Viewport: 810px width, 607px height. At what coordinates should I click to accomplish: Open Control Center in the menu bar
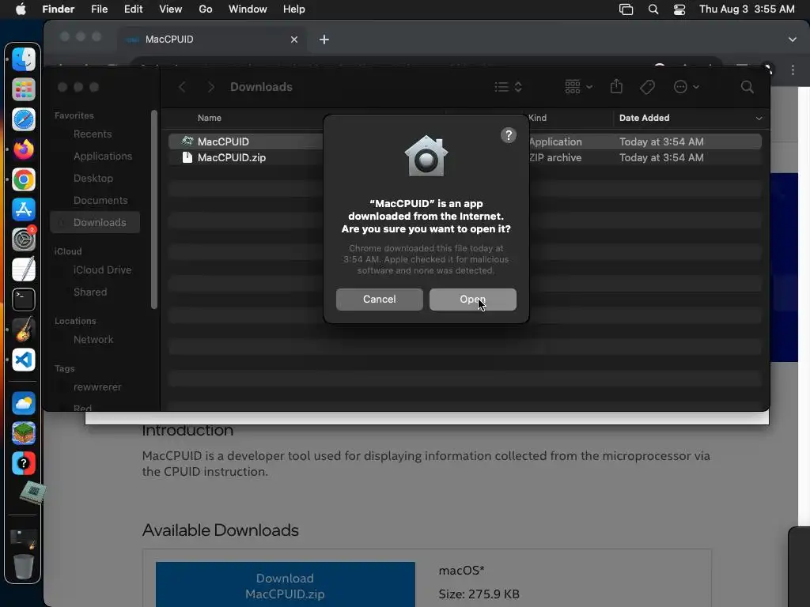click(x=679, y=9)
